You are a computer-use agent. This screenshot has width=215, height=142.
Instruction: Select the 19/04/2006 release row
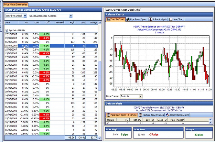[51, 103]
